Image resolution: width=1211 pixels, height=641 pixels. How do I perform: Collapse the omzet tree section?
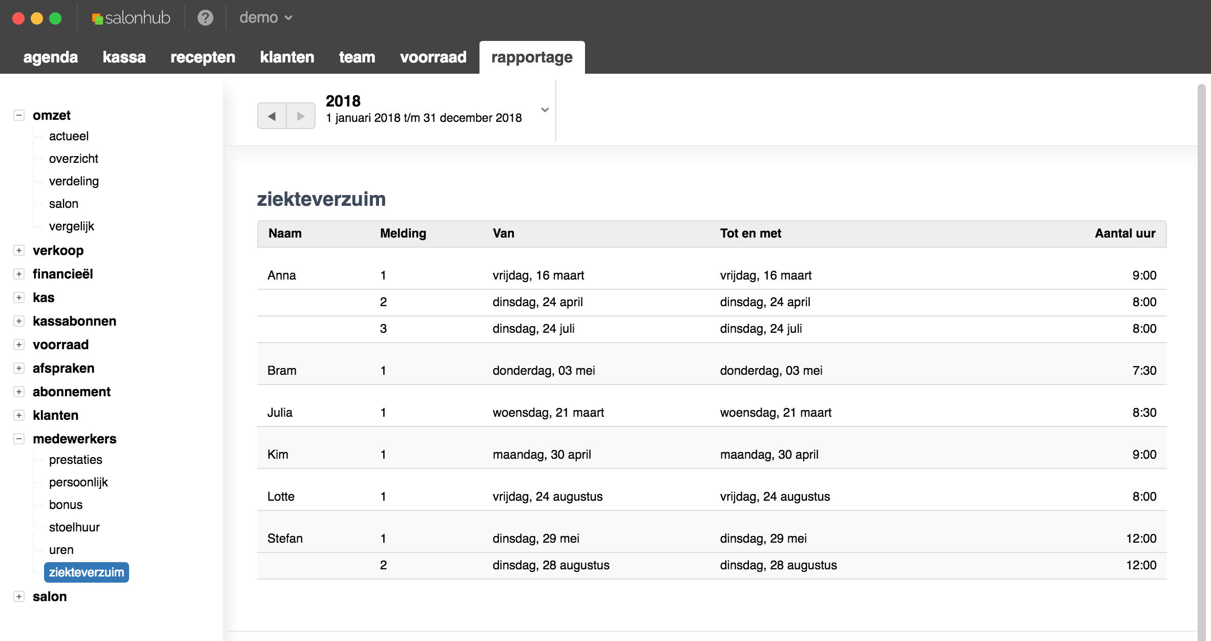click(x=19, y=115)
